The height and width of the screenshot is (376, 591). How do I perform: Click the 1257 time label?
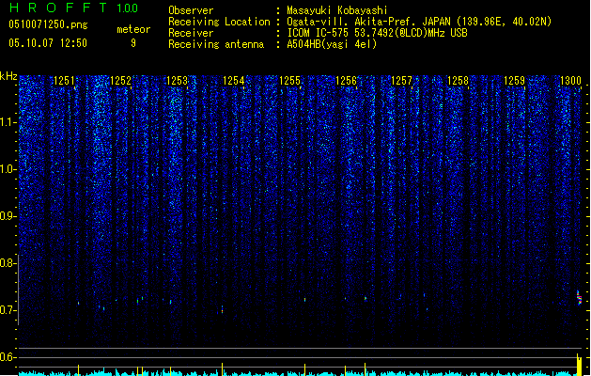401,80
